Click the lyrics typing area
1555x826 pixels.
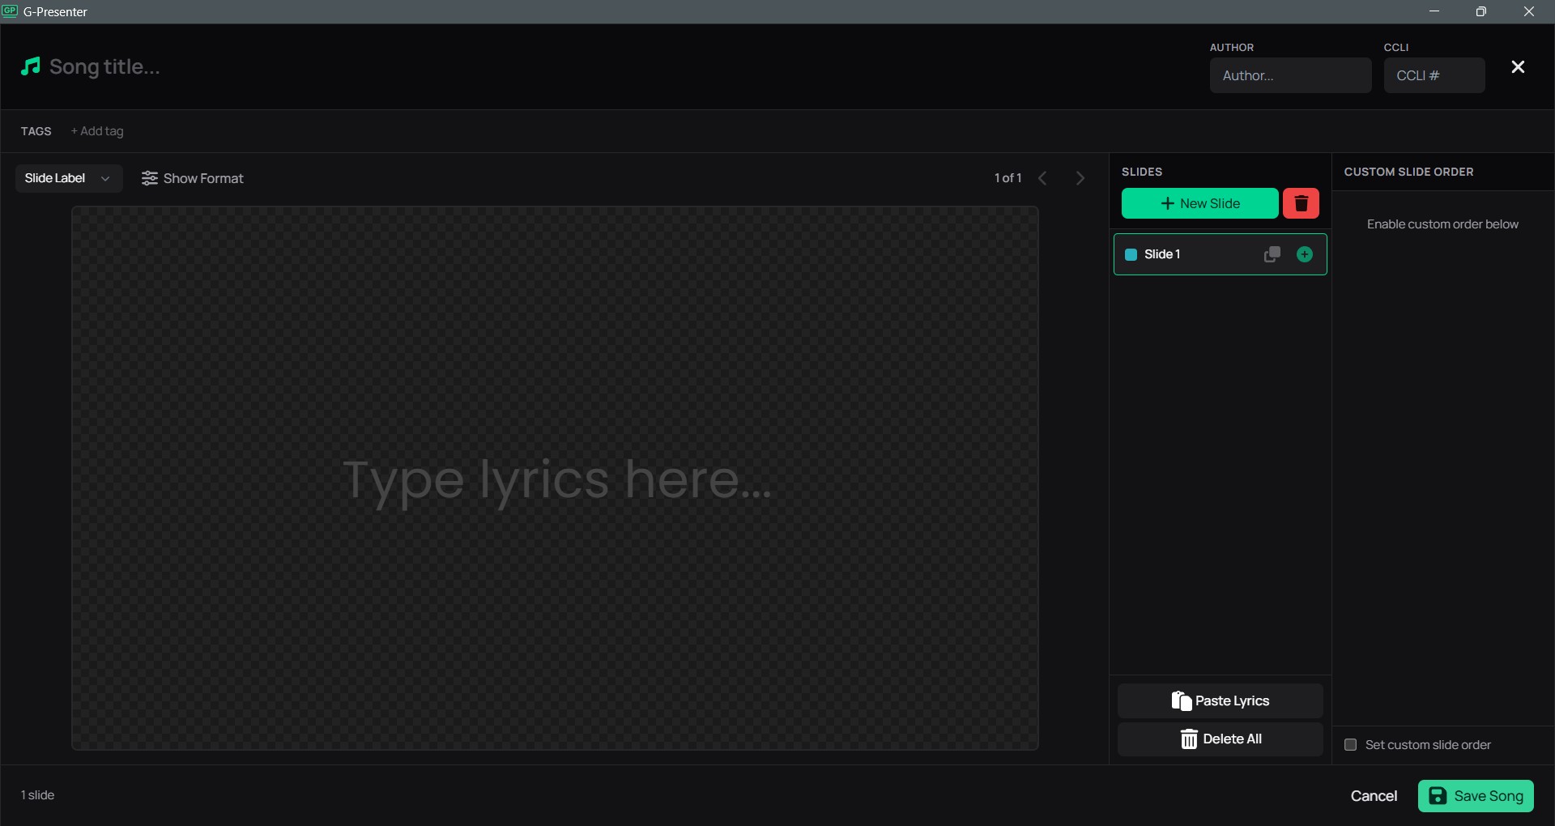pyautogui.click(x=555, y=478)
